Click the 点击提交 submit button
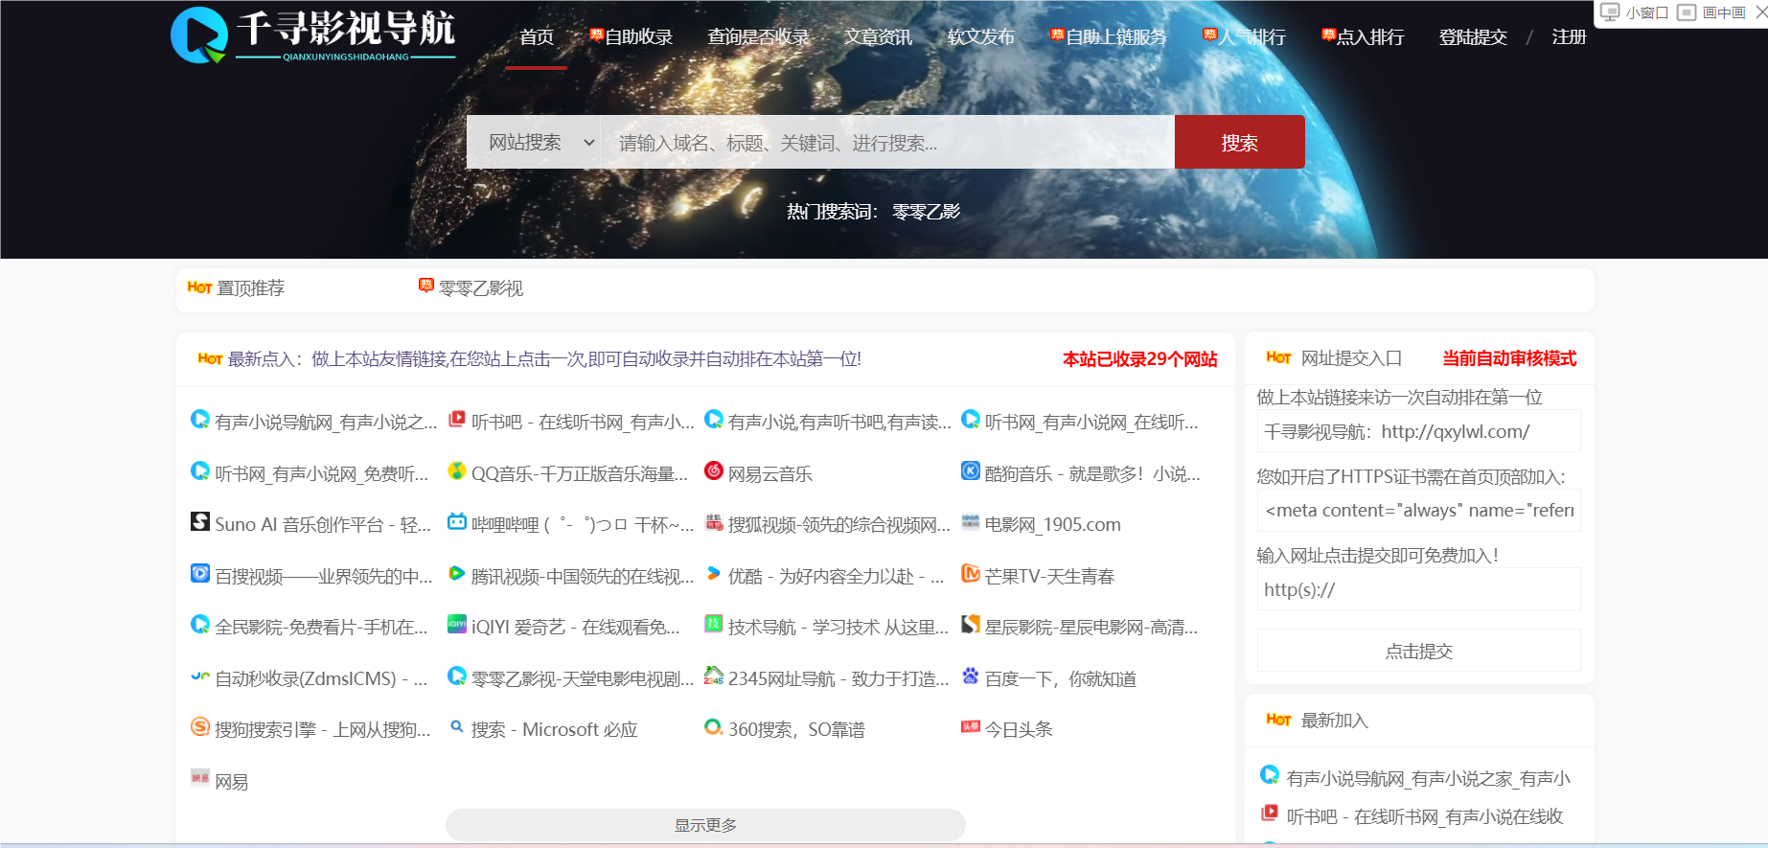The width and height of the screenshot is (1768, 848). 1418,651
